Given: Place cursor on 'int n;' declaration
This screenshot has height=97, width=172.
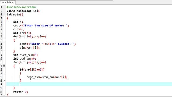Looking at the screenshot, I should [x=18, y=22].
